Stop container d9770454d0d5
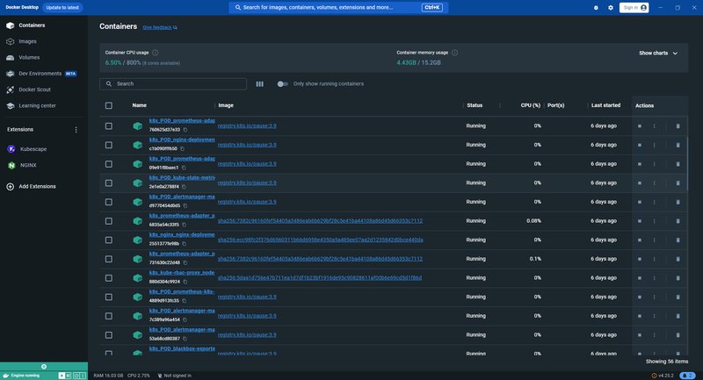Image resolution: width=703 pixels, height=380 pixels. click(640, 203)
